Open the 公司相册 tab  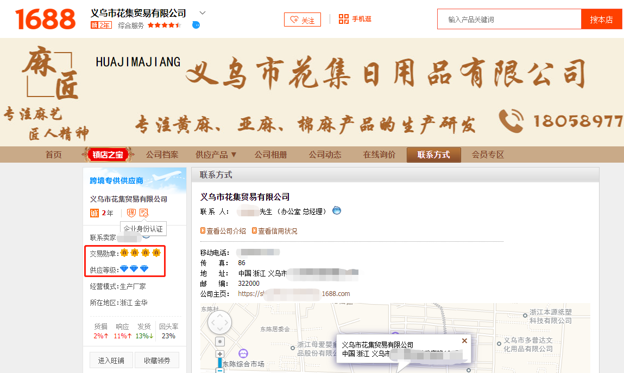(270, 155)
